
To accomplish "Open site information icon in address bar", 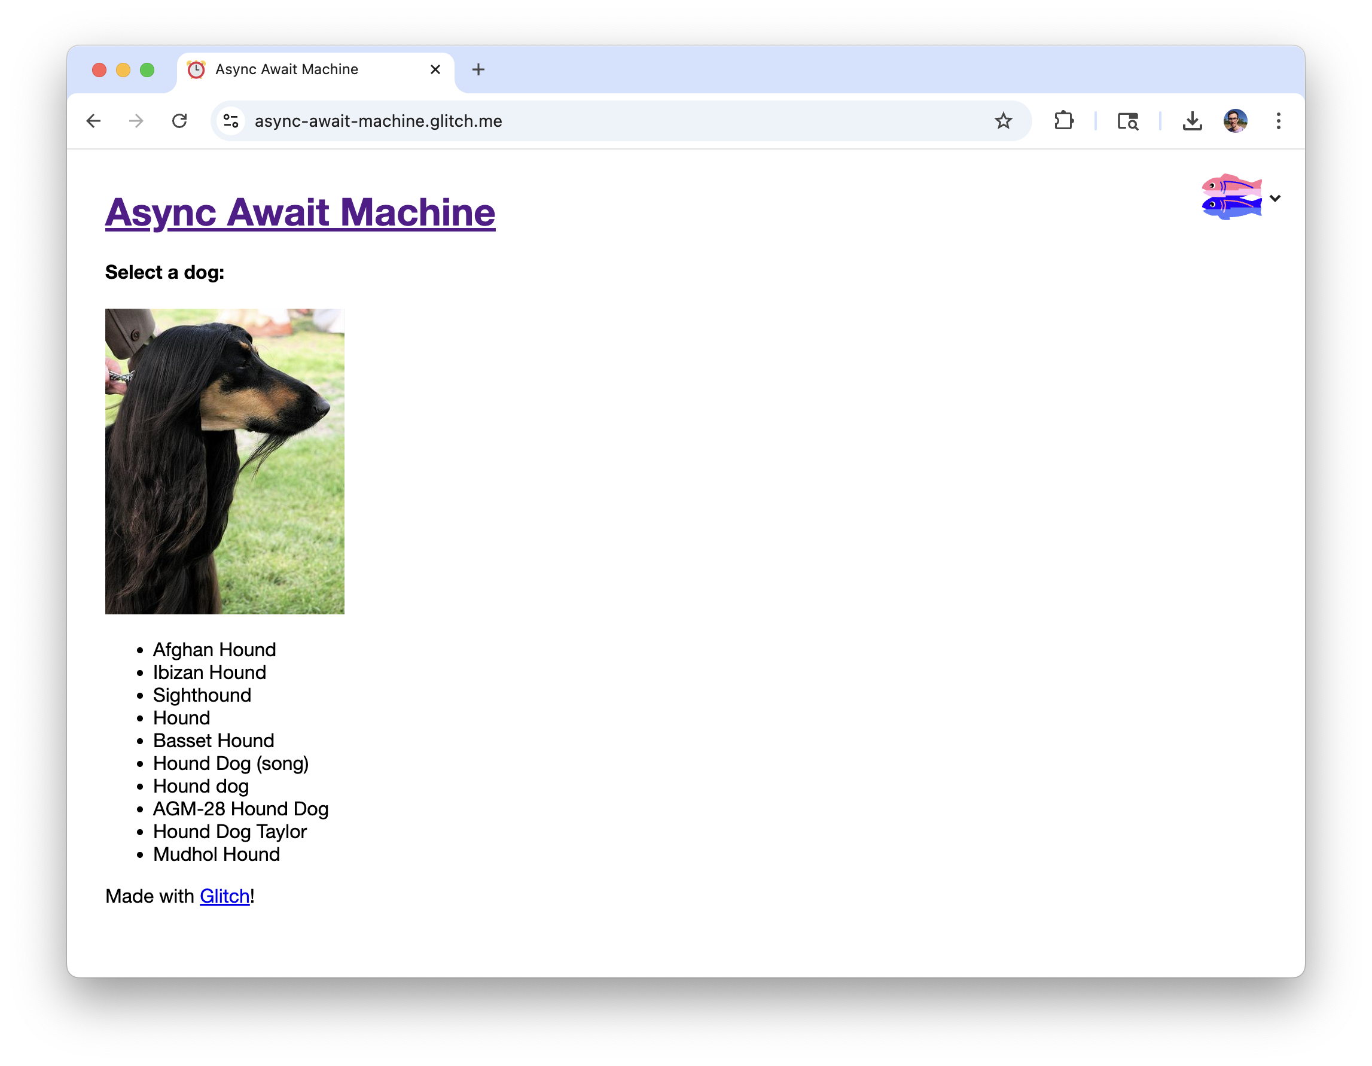I will click(x=231, y=121).
